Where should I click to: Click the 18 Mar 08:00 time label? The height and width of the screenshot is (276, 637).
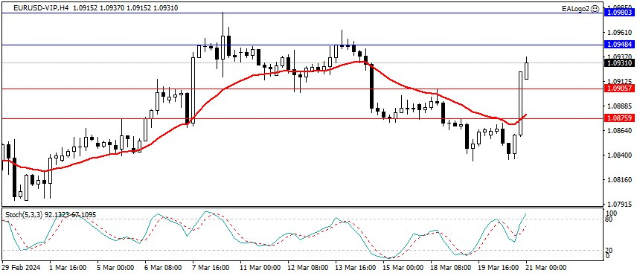tap(451, 269)
